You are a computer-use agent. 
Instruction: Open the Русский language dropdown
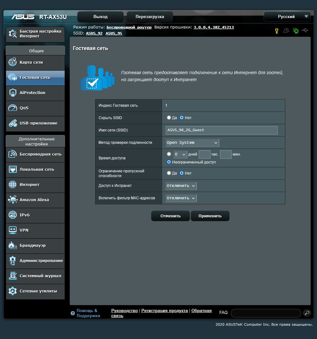[x=287, y=17]
